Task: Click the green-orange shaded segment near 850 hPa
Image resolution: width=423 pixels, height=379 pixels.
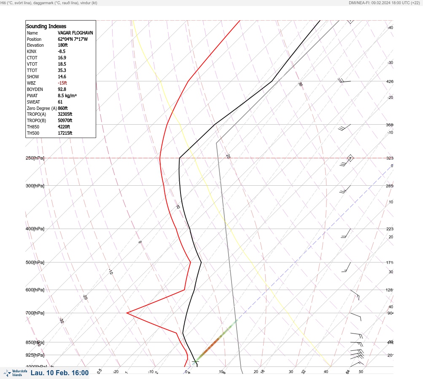Action: click(216, 342)
